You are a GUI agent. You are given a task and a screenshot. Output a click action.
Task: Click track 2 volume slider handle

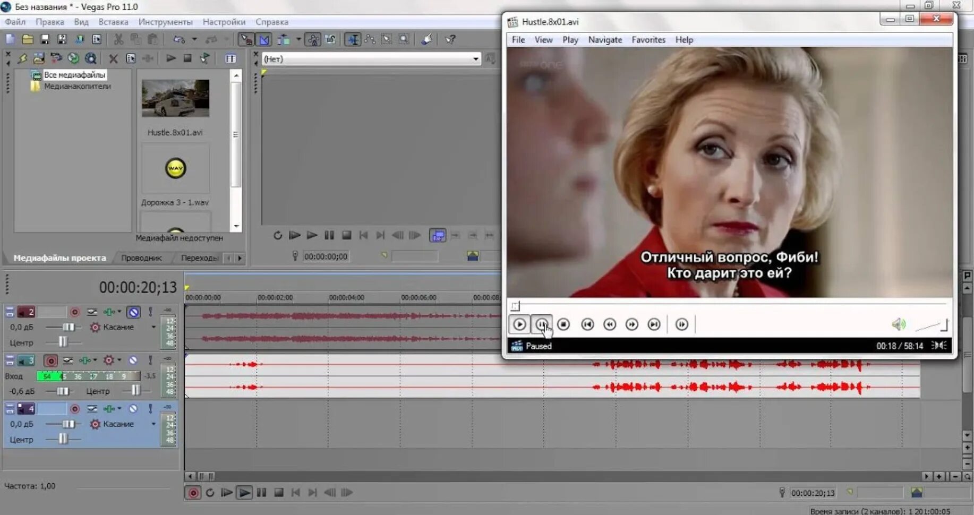[69, 327]
